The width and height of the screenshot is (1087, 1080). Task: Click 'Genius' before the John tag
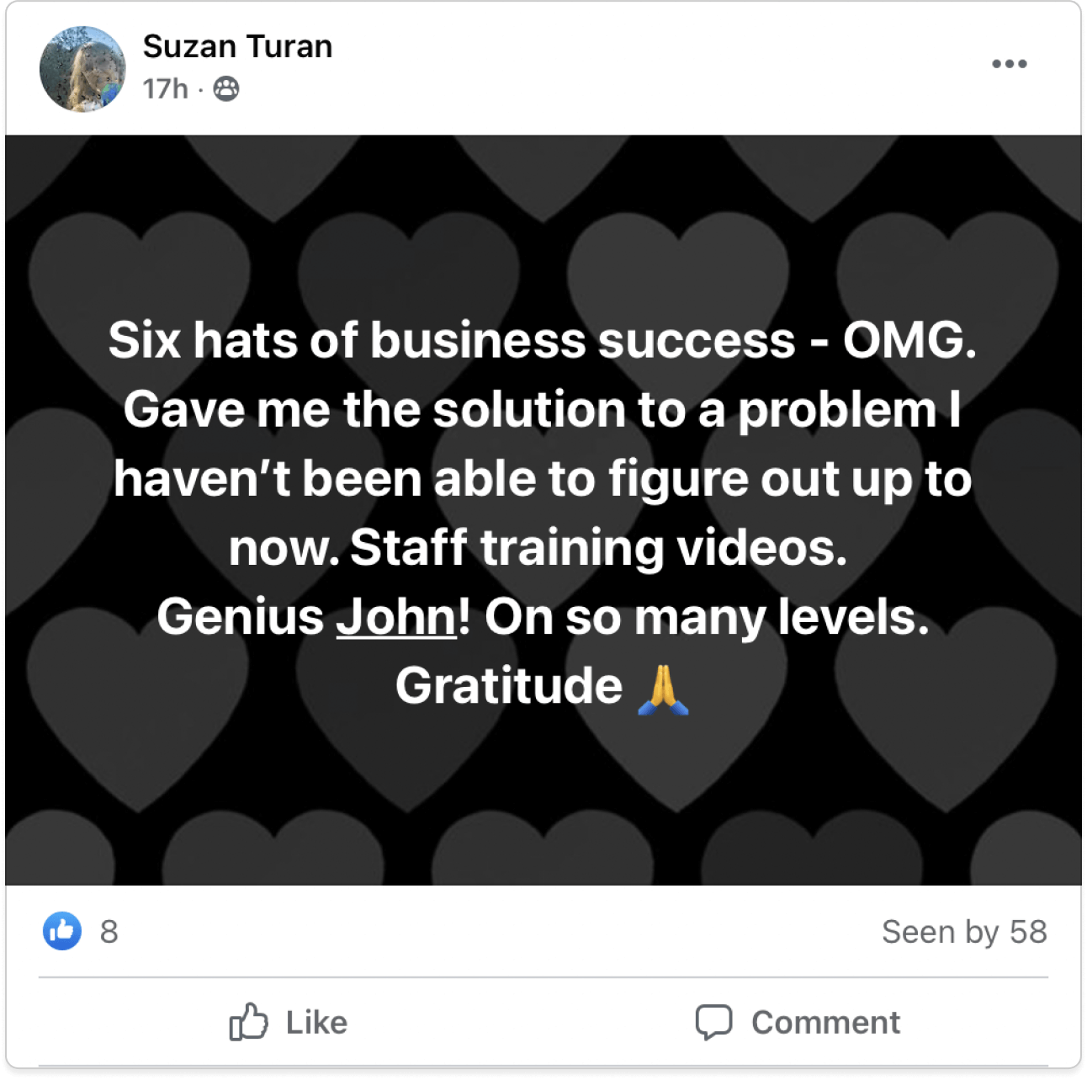(x=240, y=617)
